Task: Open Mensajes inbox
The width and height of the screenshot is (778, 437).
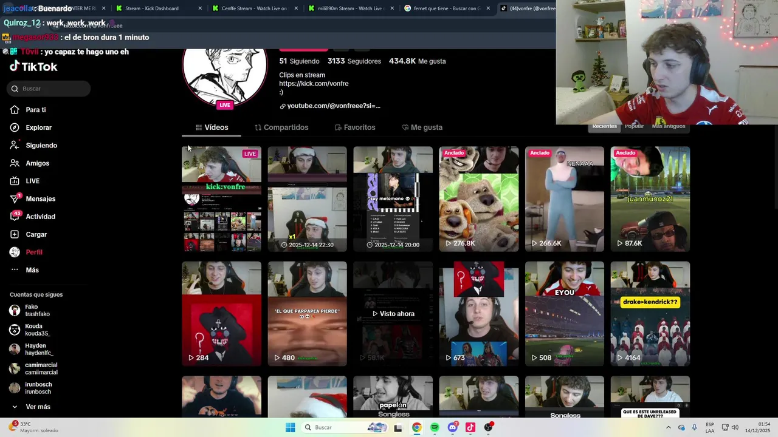Action: pos(33,199)
